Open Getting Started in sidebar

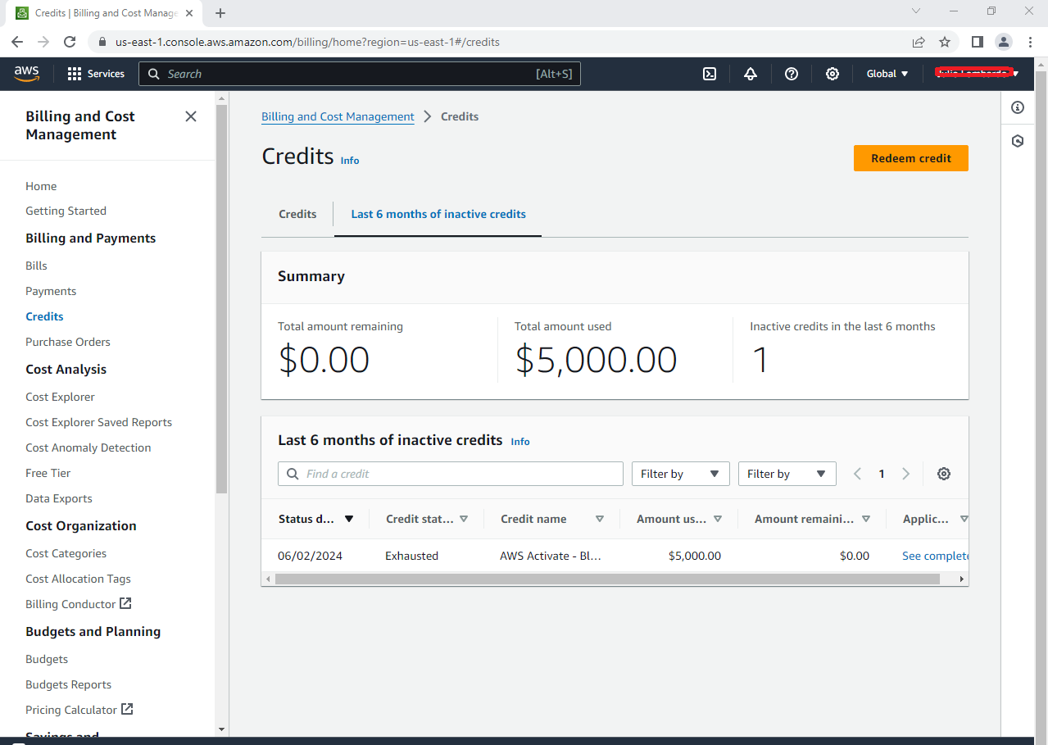tap(66, 211)
